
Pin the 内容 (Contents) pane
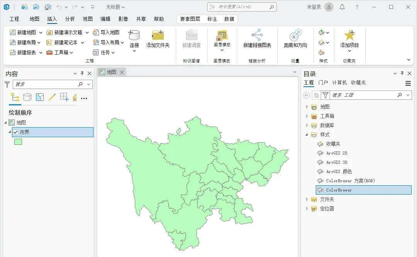[82, 73]
